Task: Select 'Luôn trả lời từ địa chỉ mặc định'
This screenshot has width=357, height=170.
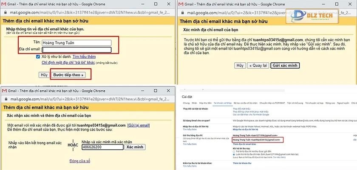Action: [233, 155]
